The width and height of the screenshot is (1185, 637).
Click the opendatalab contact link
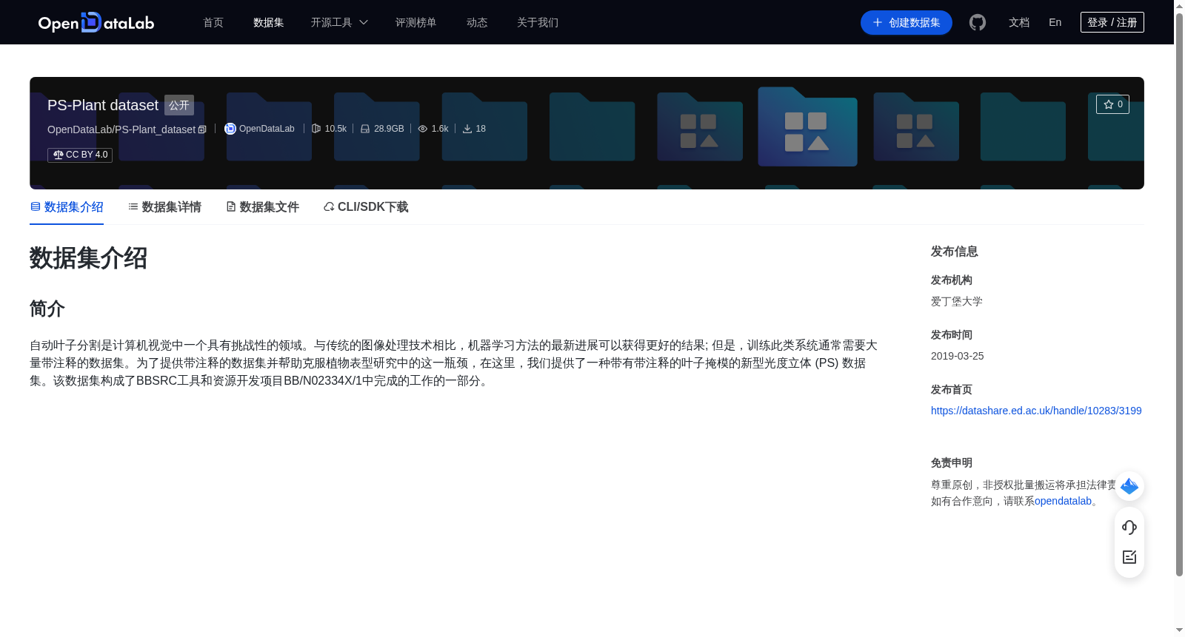[1063, 501]
